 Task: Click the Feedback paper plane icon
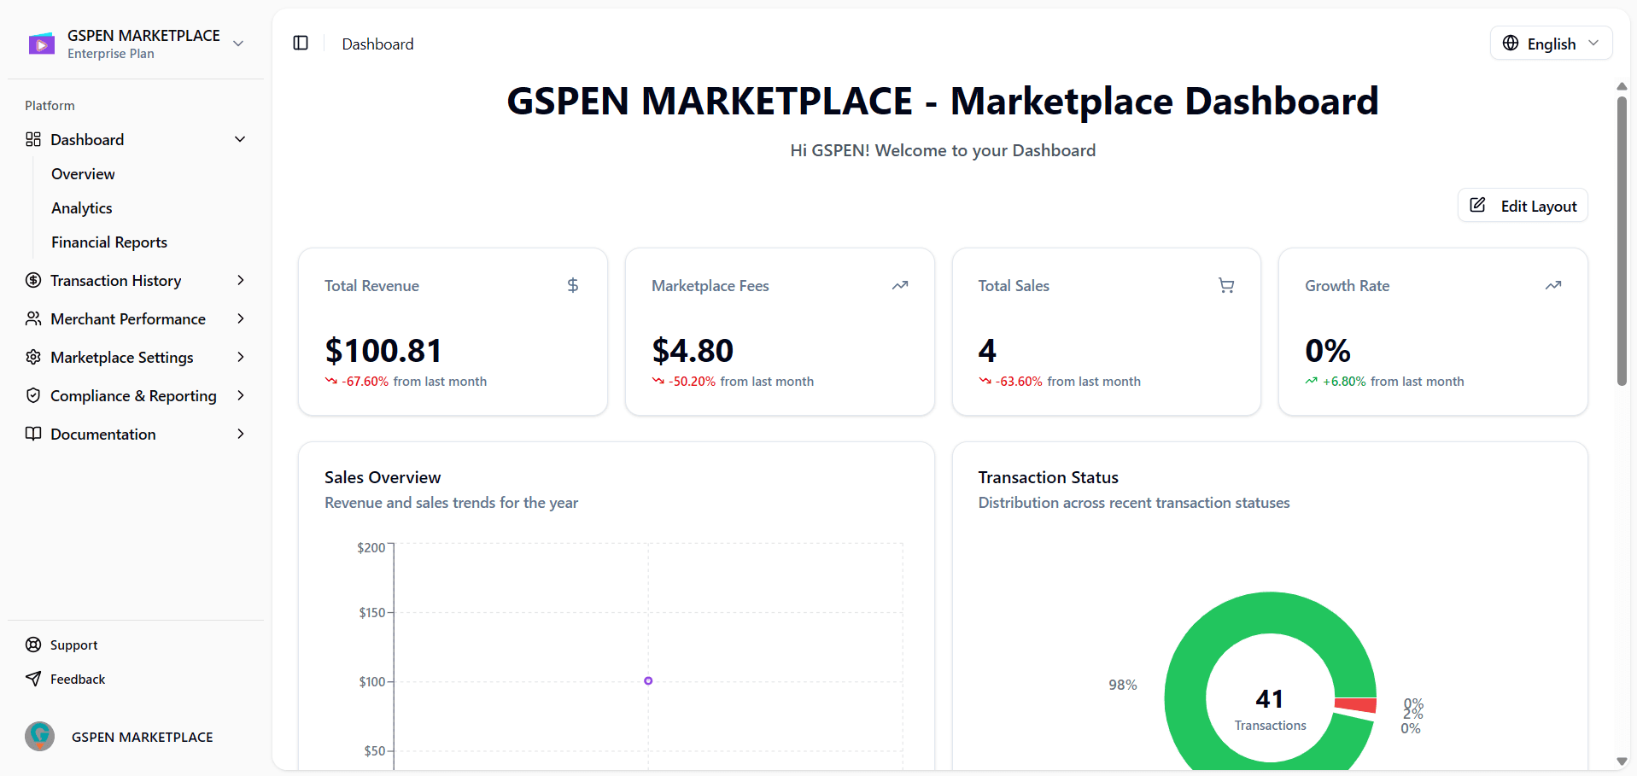33,679
